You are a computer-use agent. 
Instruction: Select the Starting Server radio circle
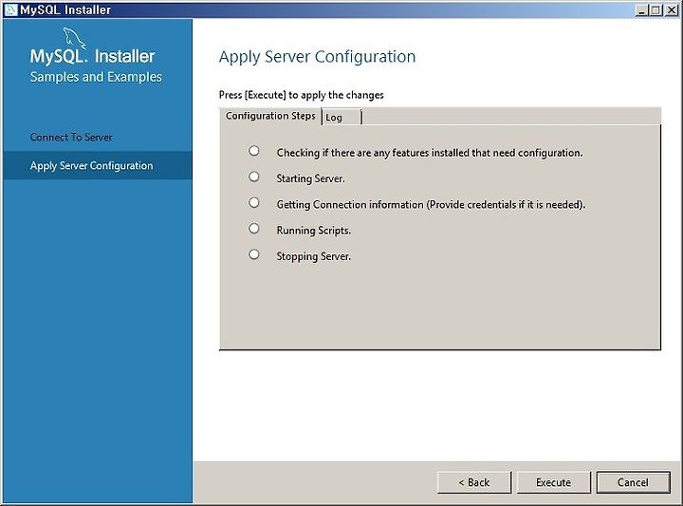click(x=254, y=177)
